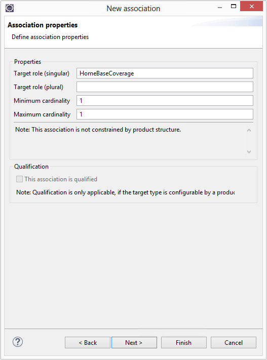This screenshot has width=267, height=360.
Task: Select the Maximum cardinality input box
Action: coord(165,114)
